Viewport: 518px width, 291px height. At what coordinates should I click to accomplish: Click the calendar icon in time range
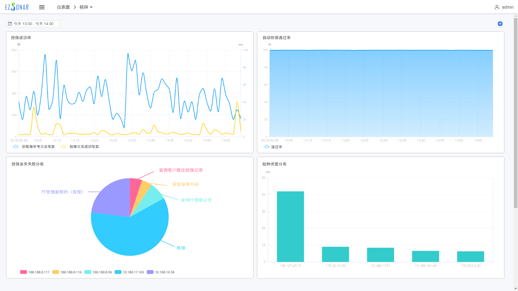10,24
